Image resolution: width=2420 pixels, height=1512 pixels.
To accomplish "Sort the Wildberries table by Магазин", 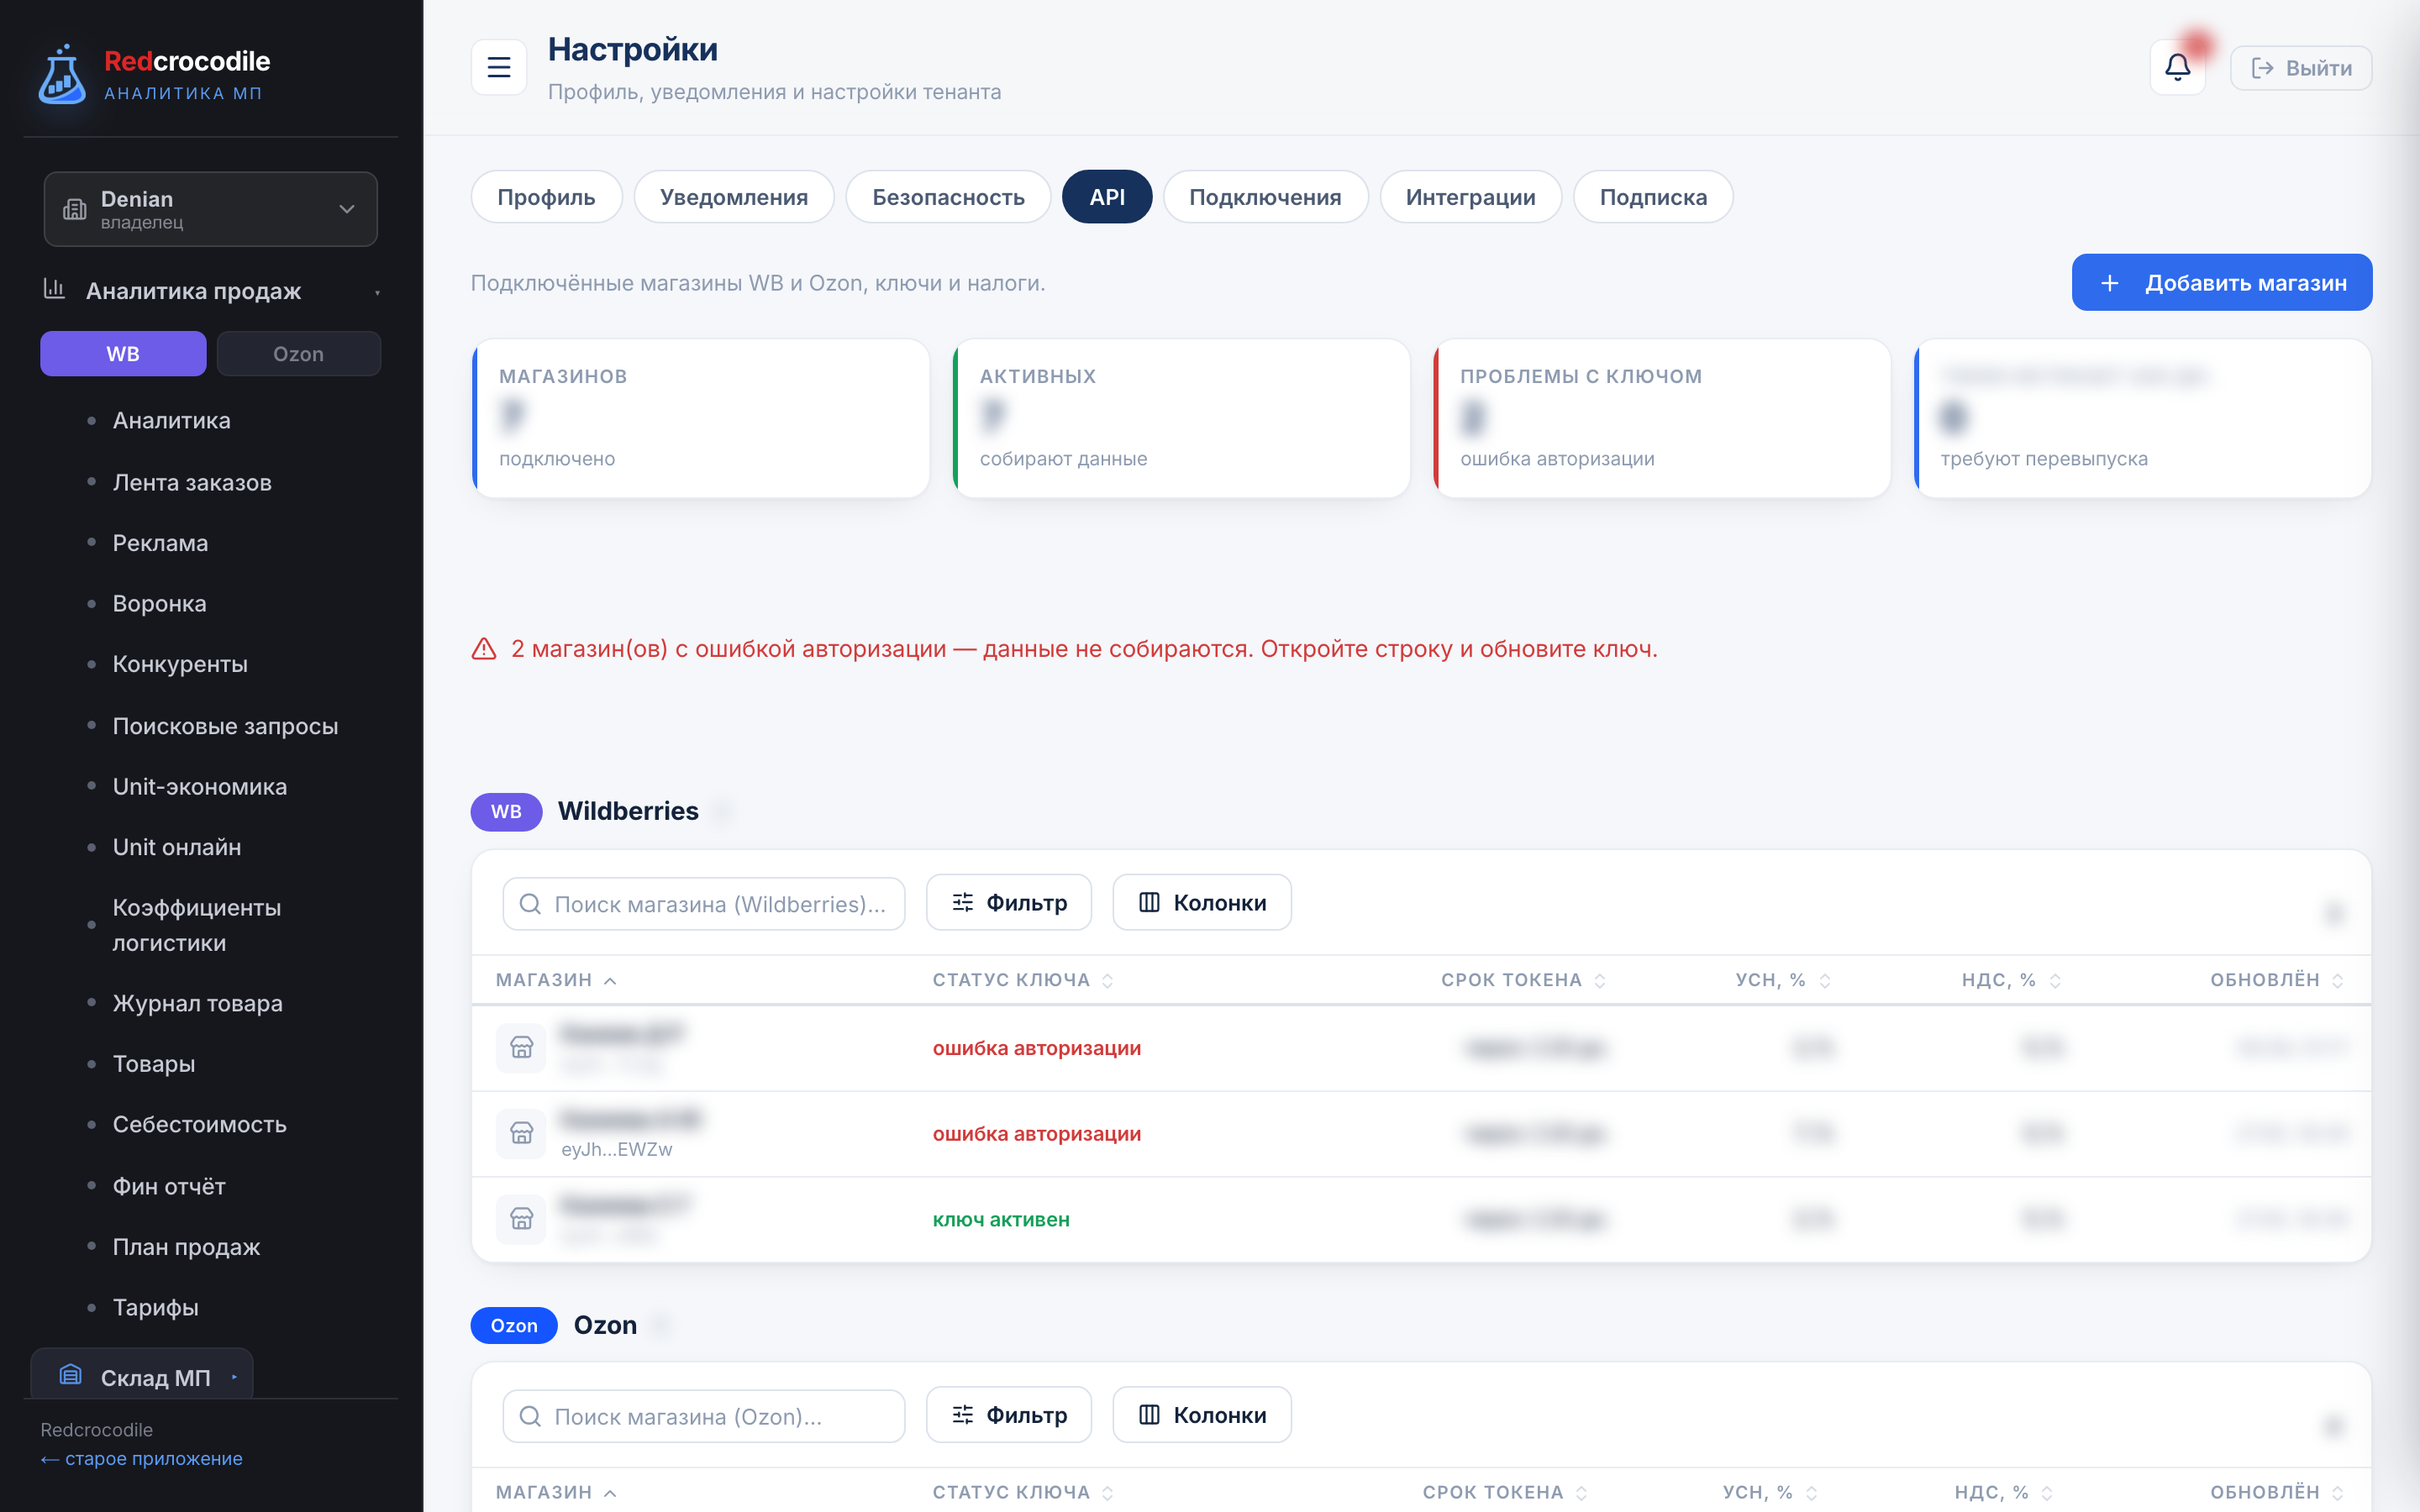I will coord(556,980).
